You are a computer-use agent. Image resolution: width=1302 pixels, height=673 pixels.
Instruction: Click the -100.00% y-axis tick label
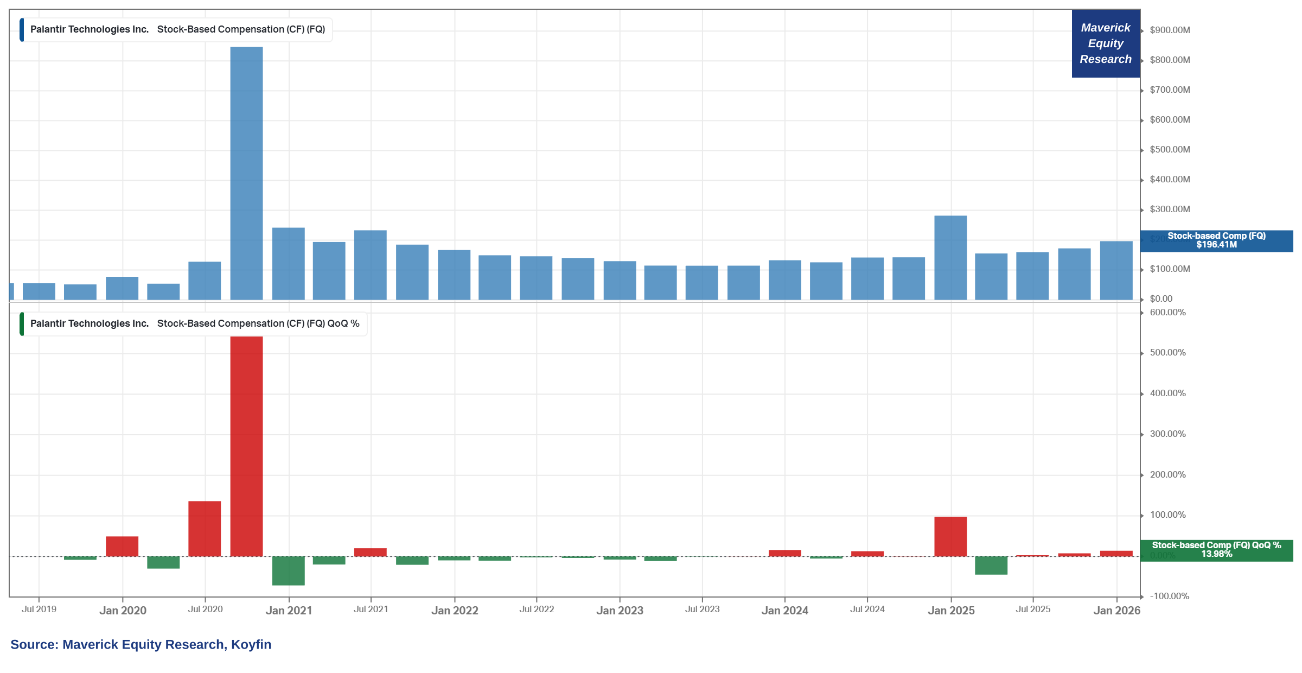click(x=1169, y=596)
